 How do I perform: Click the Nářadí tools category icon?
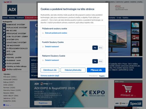[4, 54]
